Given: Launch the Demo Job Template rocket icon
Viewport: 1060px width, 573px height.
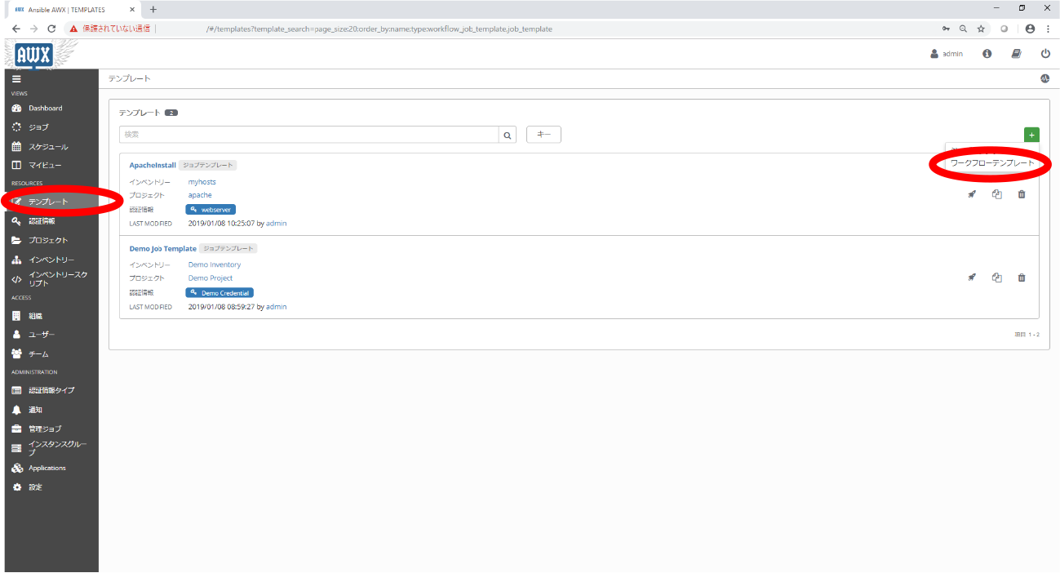Looking at the screenshot, I should [971, 278].
